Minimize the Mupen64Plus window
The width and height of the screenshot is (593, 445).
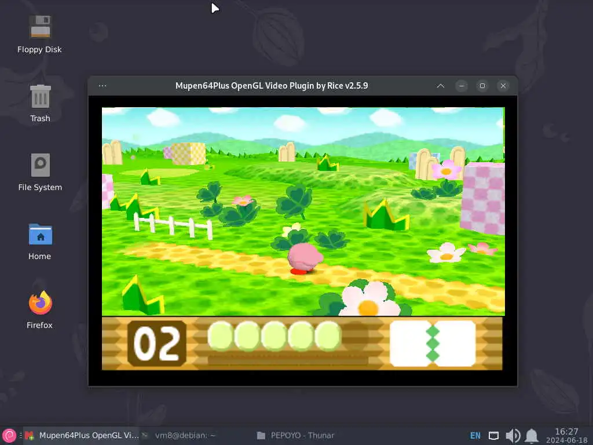point(462,86)
